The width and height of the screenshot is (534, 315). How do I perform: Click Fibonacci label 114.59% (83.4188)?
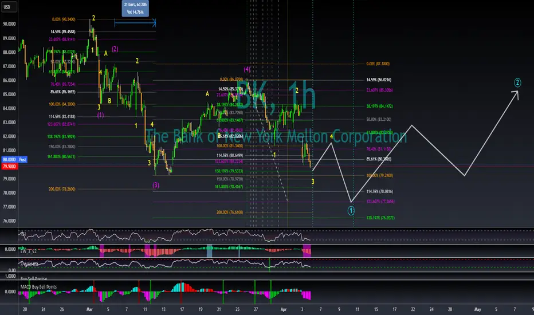[62, 116]
